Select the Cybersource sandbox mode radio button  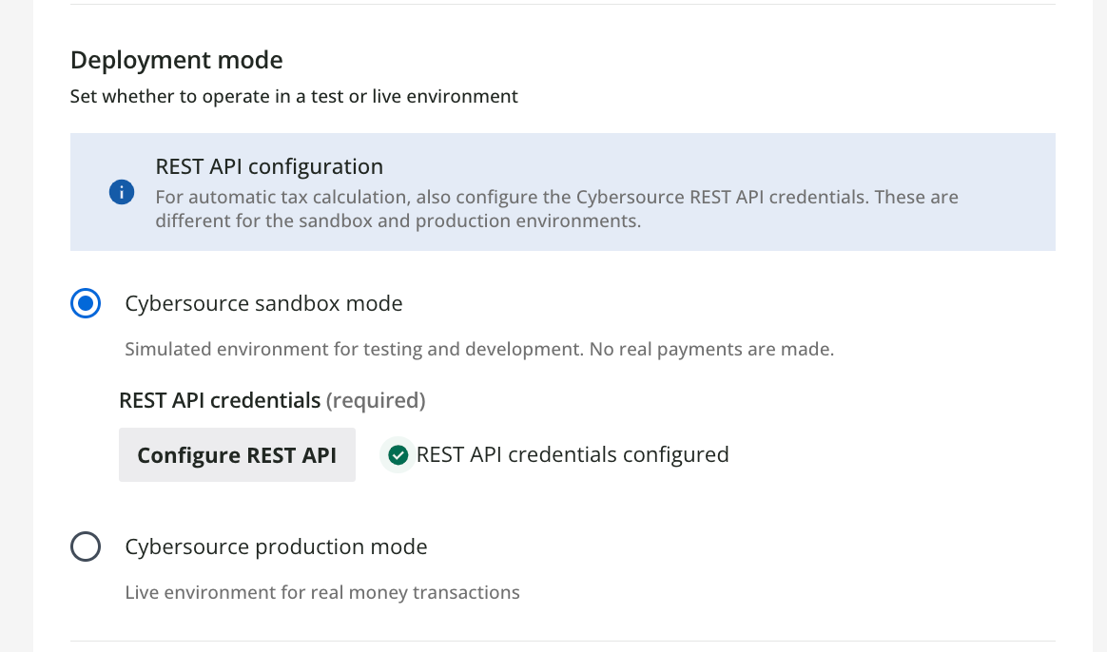coord(86,303)
